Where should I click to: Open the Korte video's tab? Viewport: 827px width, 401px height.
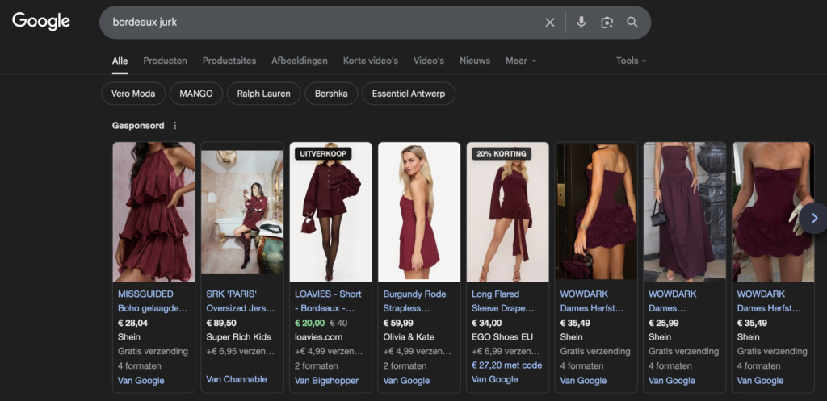[x=370, y=61]
